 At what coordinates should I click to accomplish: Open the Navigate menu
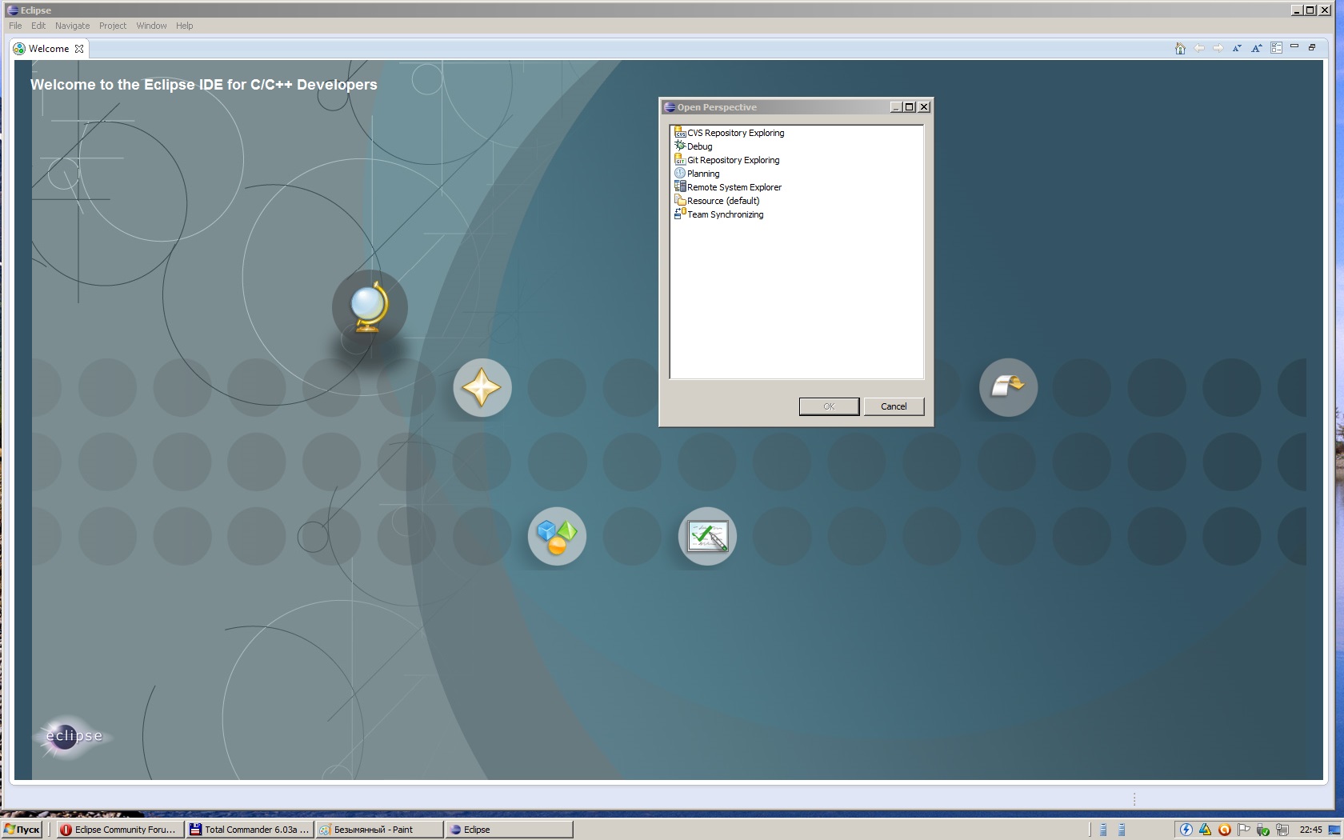[x=73, y=26]
